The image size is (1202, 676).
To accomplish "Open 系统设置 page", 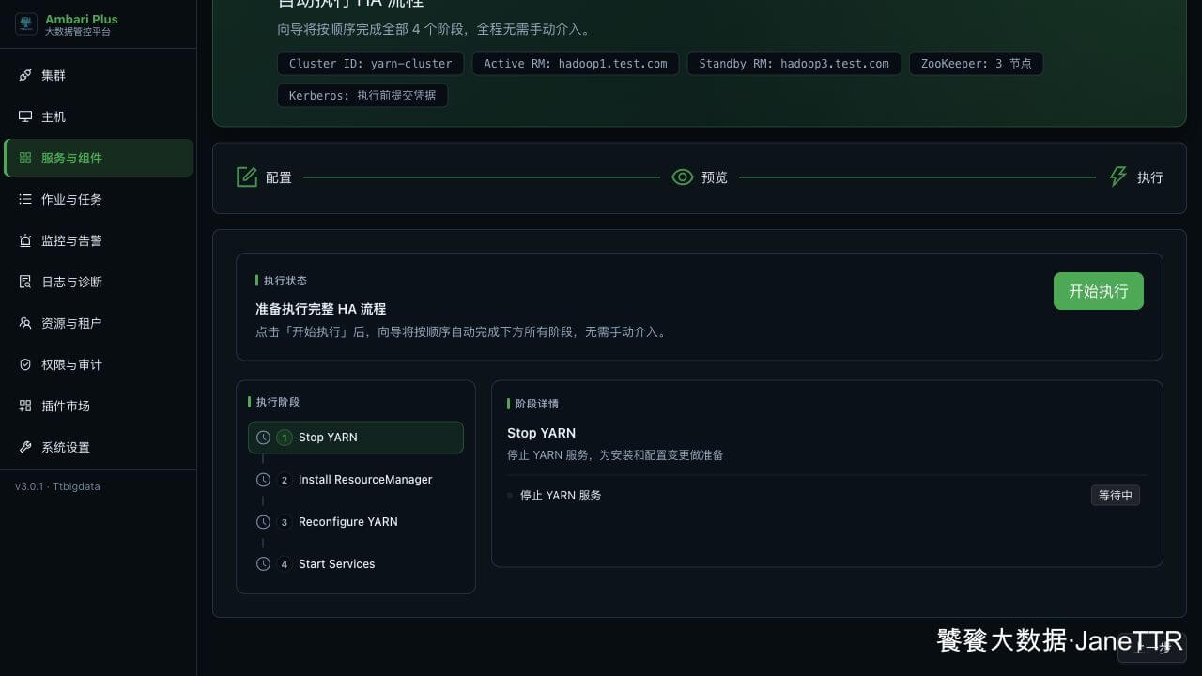I will 99,447.
